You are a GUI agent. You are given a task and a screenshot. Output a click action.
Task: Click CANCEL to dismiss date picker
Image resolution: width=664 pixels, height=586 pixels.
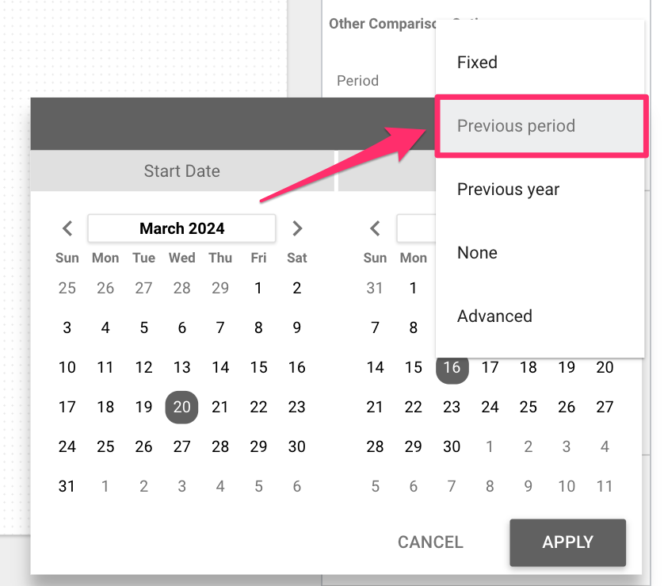click(430, 542)
